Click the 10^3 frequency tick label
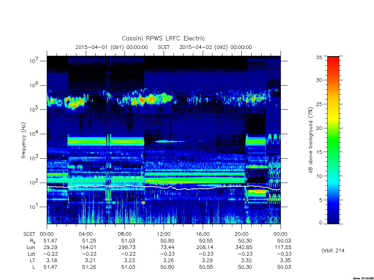Image resolution: width=374 pixels, height=280 pixels. 34,158
